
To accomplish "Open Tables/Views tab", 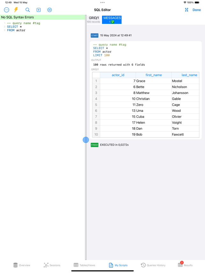I will (84, 265).
